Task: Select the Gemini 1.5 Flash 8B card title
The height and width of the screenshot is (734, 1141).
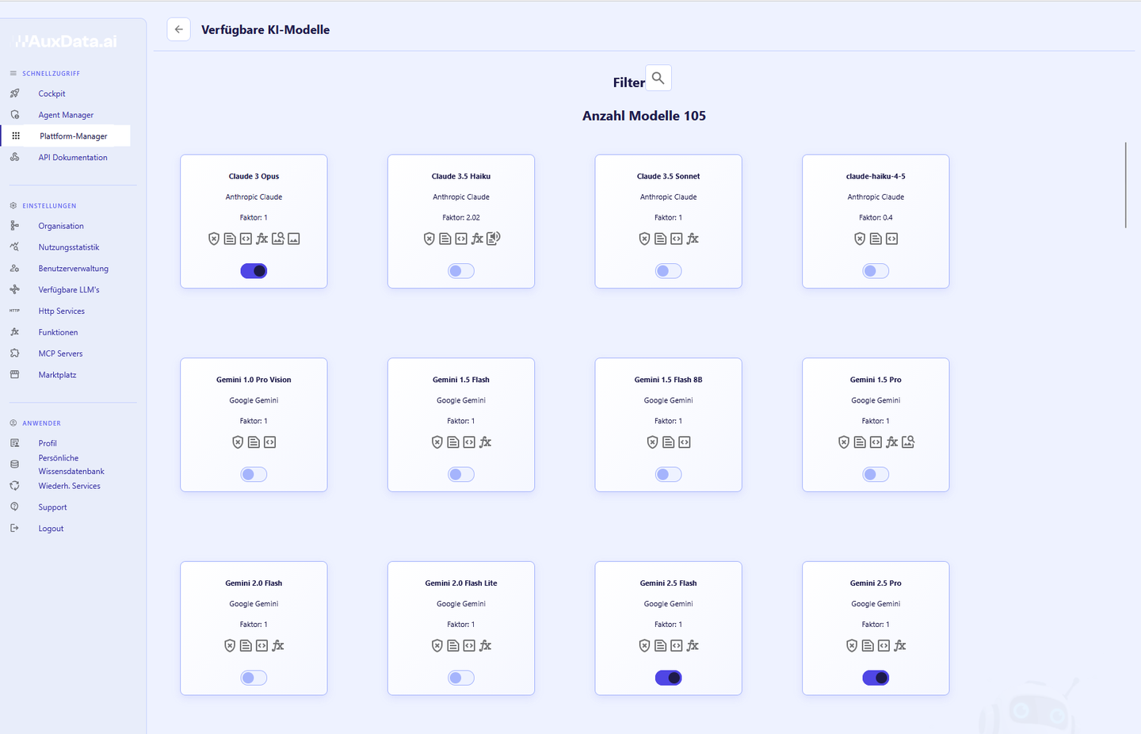Action: coord(669,380)
